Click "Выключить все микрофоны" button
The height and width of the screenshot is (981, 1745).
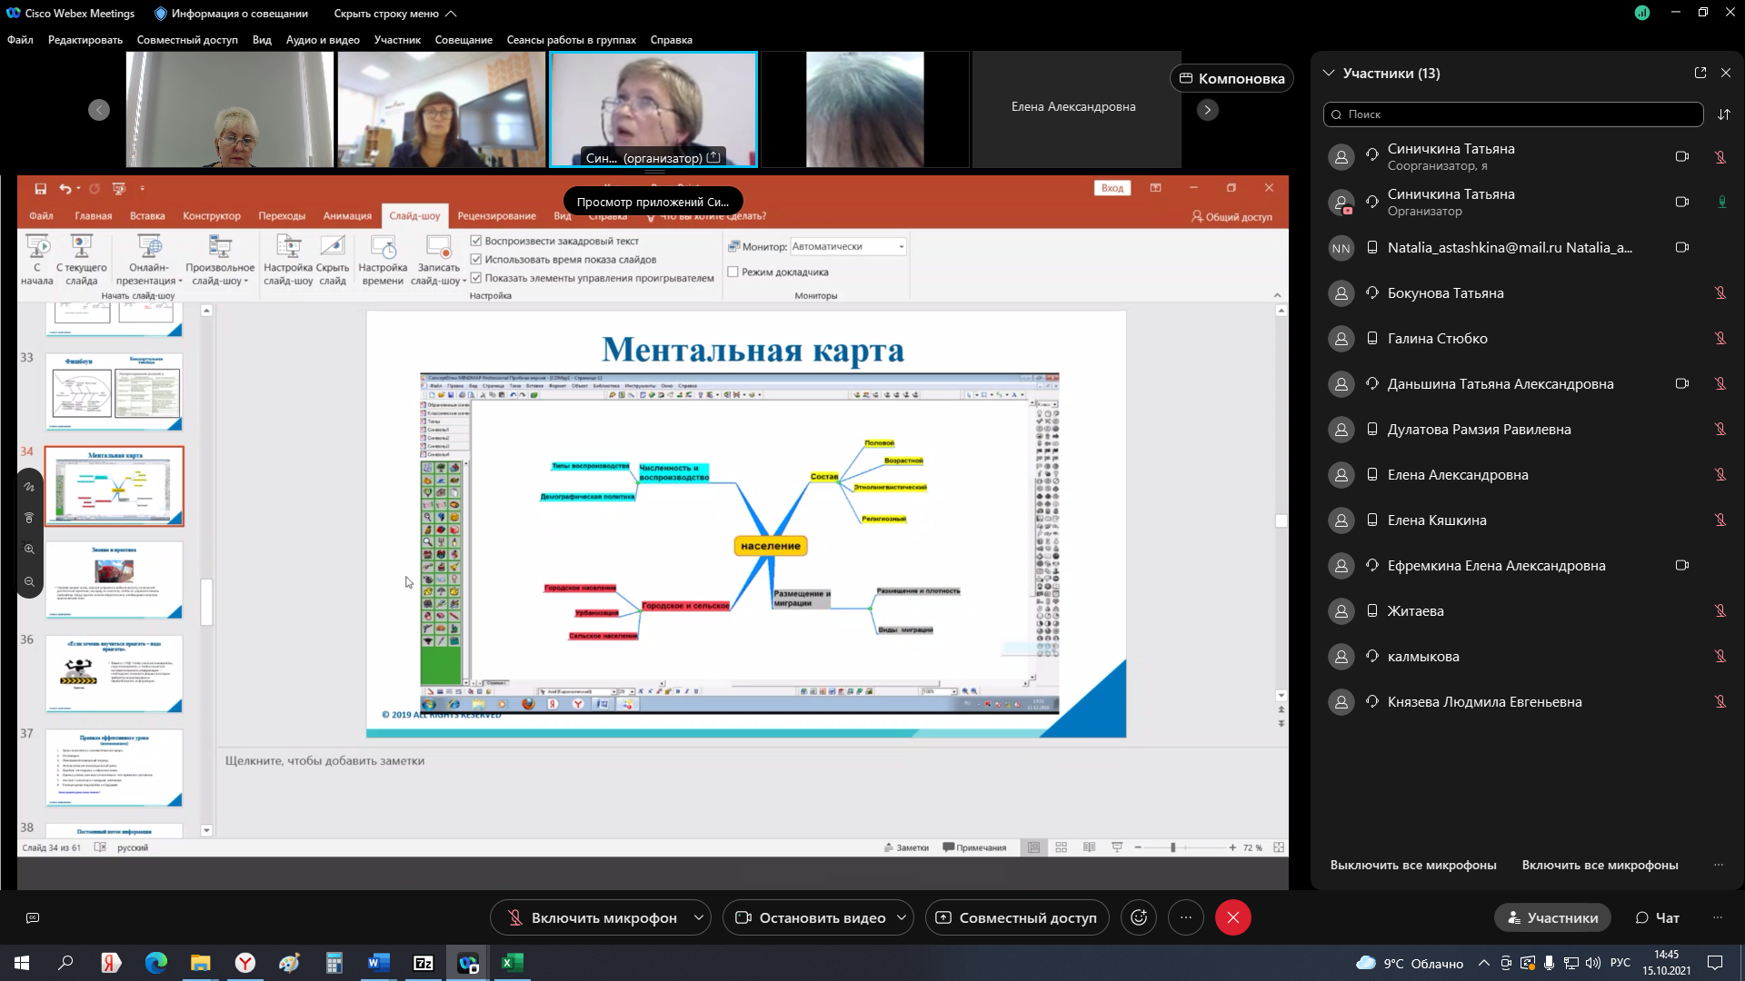click(x=1413, y=866)
